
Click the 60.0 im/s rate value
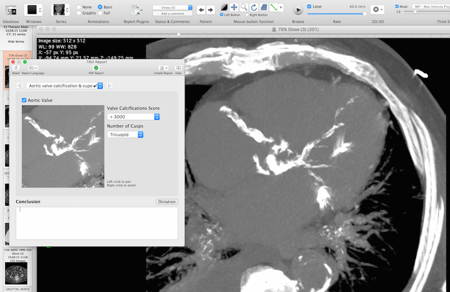pos(358,6)
